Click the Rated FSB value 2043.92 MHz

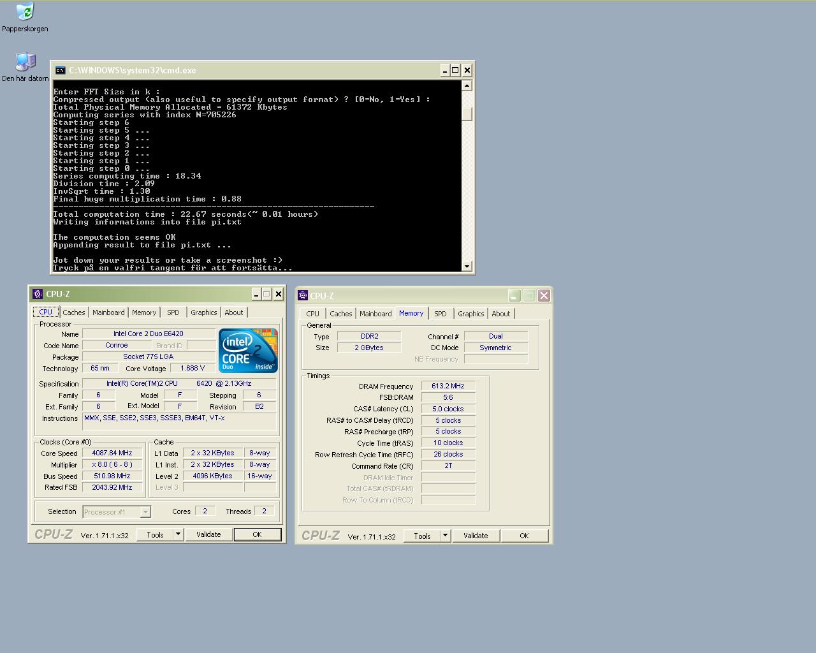click(112, 487)
